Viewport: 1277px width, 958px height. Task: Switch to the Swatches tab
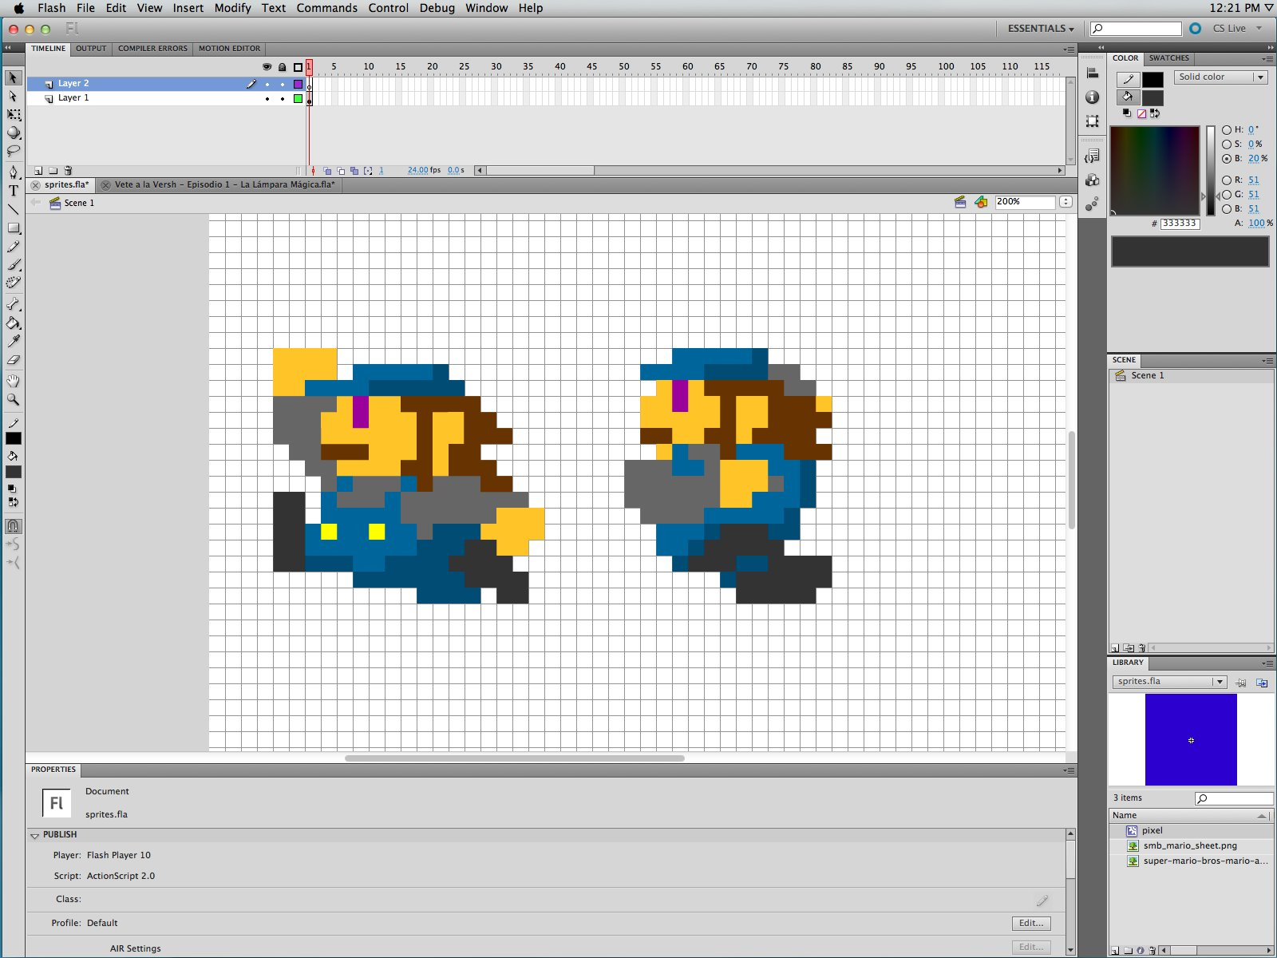point(1168,58)
